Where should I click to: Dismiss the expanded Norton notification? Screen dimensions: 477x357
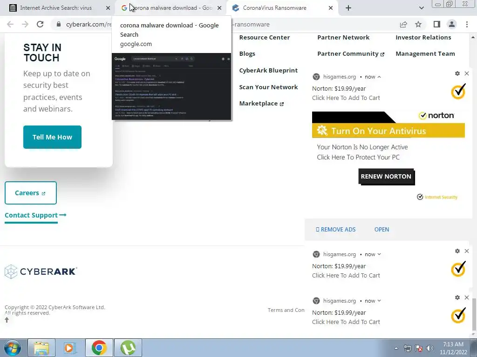467,73
